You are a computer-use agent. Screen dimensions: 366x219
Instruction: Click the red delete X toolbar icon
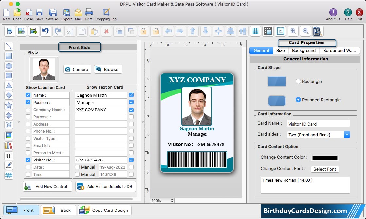point(107,31)
